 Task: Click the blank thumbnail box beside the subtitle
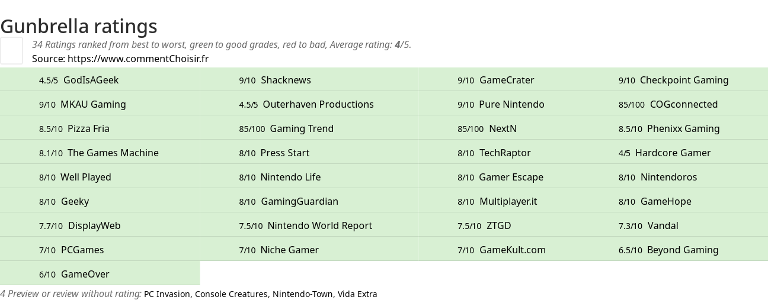11,50
